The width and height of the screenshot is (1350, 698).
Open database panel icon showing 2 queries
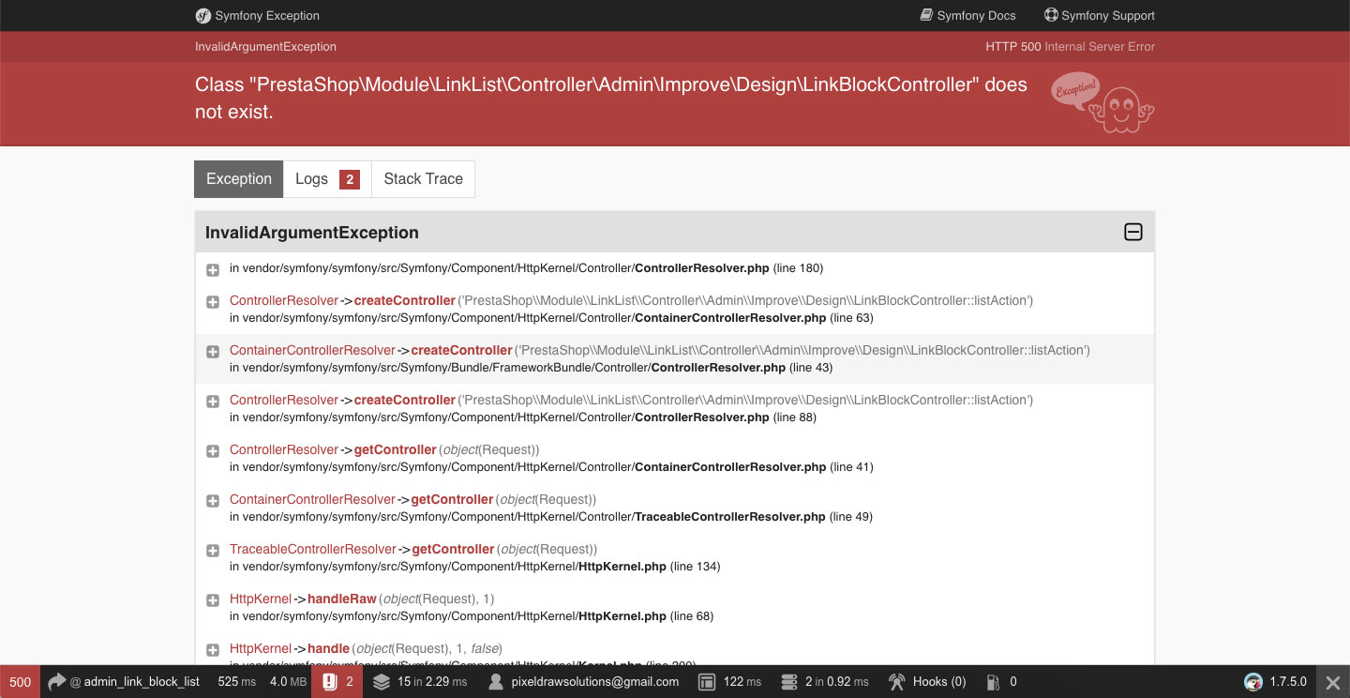click(788, 682)
